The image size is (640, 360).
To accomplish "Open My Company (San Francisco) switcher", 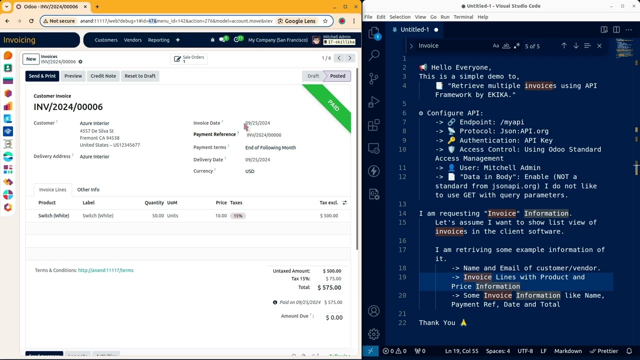I will pos(278,40).
